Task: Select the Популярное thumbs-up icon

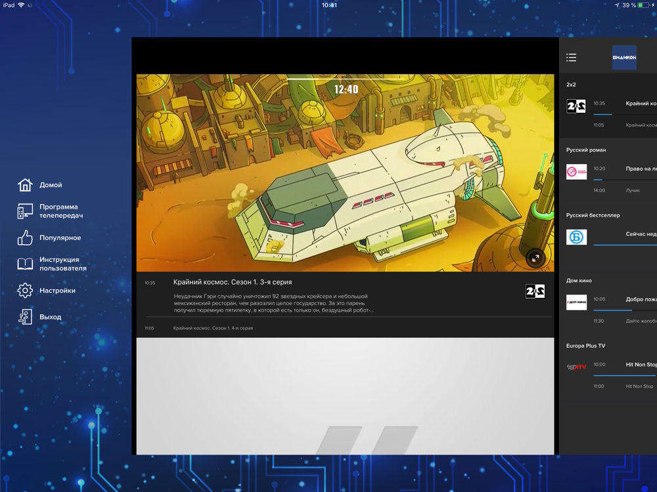Action: [25, 237]
